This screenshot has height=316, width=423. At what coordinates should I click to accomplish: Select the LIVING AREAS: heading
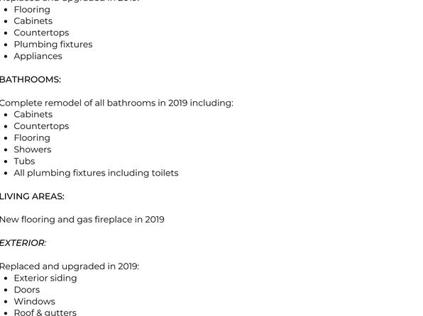pyautogui.click(x=32, y=196)
